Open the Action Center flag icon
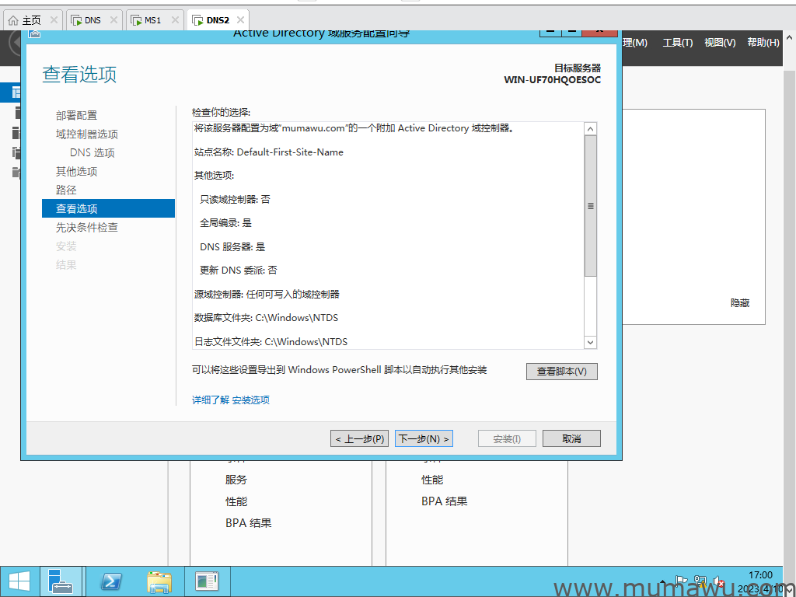This screenshot has height=597, width=796. click(x=682, y=581)
